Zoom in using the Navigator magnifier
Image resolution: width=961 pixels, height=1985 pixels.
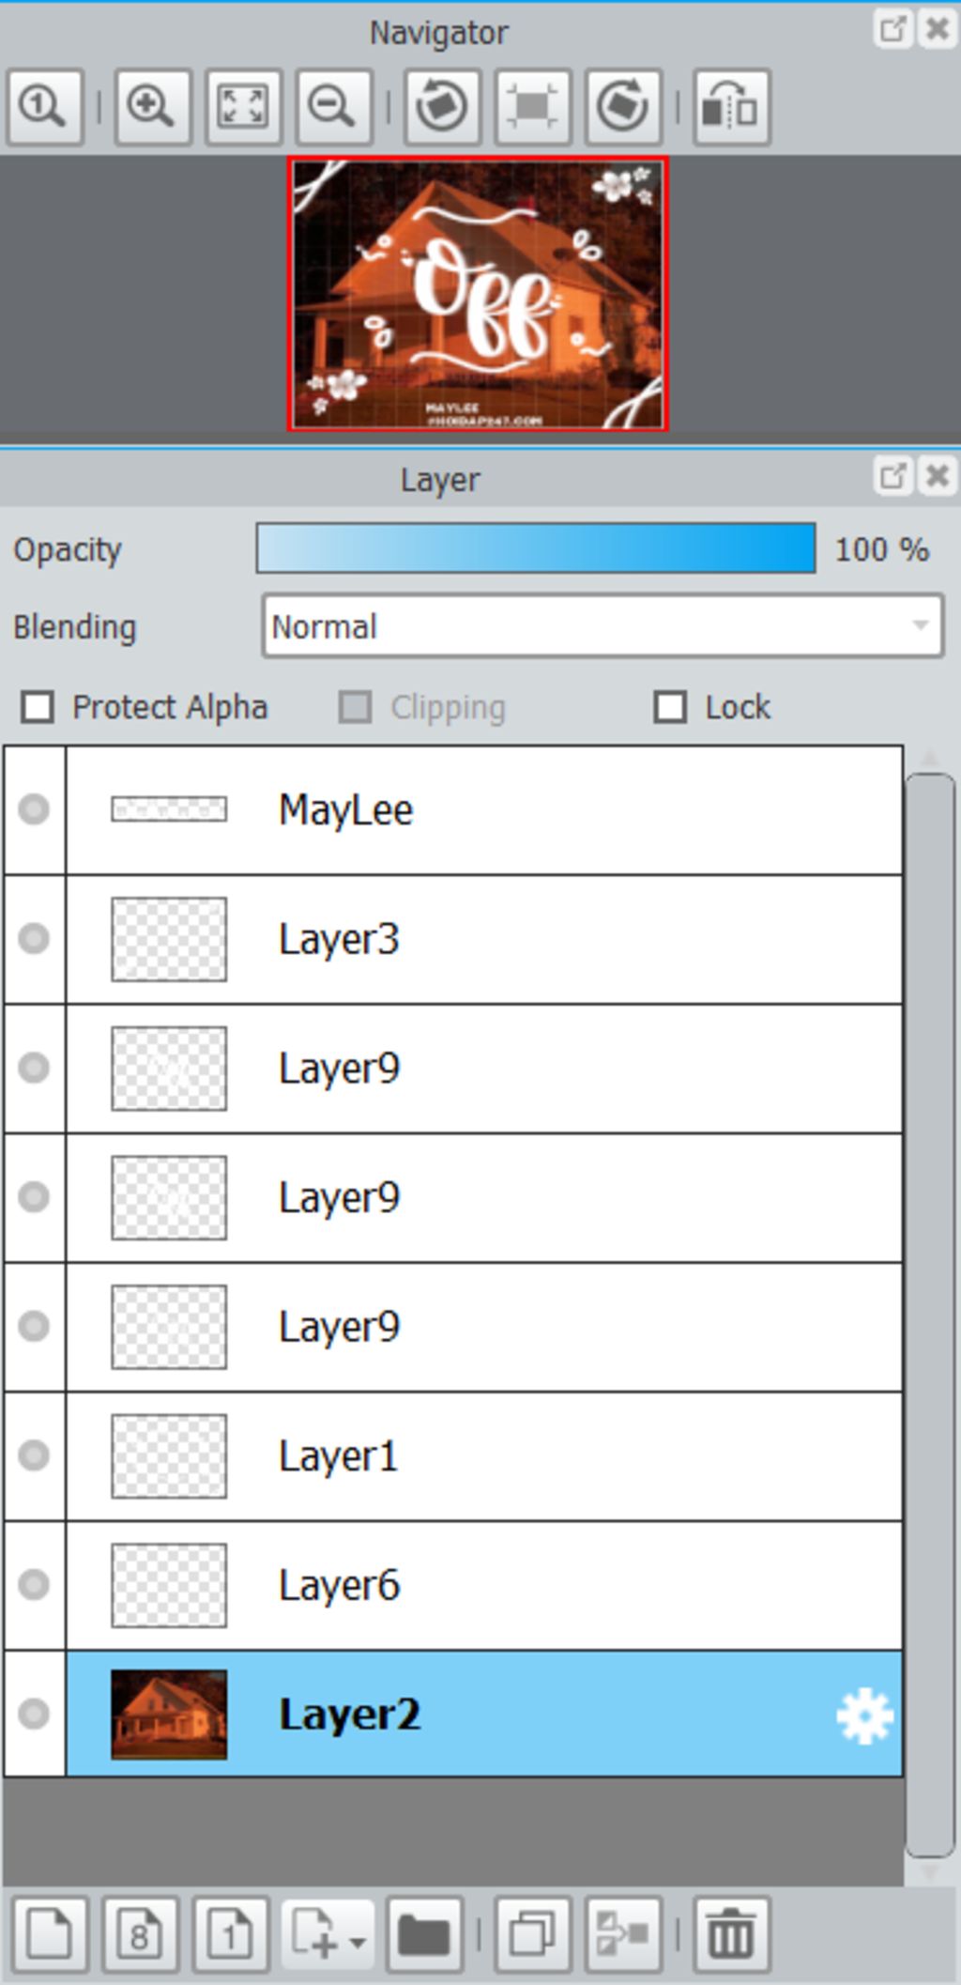pyautogui.click(x=153, y=106)
